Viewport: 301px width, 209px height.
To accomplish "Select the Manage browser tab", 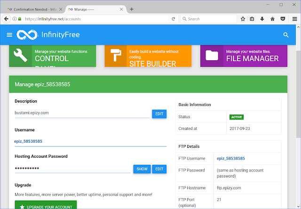I will (x=95, y=9).
